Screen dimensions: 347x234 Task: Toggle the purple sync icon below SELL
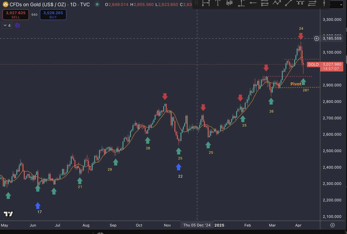(17, 25)
